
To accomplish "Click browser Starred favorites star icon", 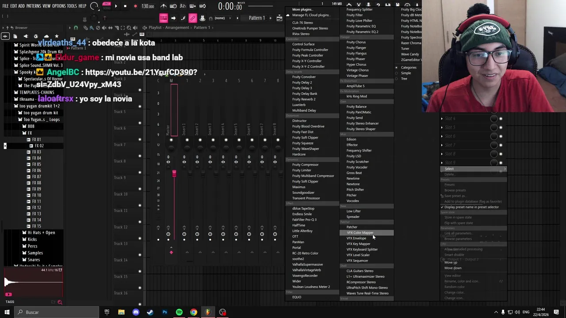I will pyautogui.click(x=56, y=36).
